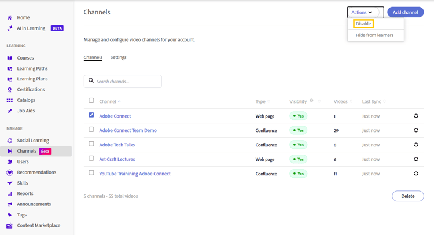Screen dimensions: 434x235
Task: Click the Catalogs grid icon
Action: [x=10, y=101]
